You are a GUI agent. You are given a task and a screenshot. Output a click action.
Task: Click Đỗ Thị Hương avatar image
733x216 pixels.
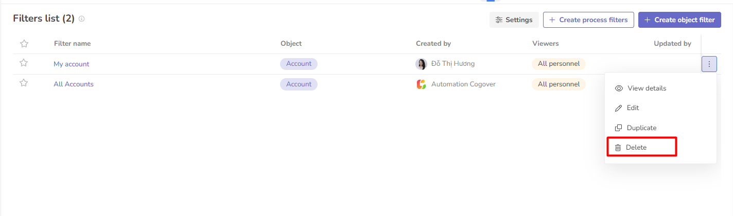coord(421,64)
